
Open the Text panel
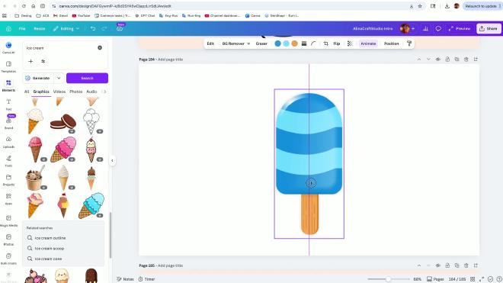click(x=8, y=105)
